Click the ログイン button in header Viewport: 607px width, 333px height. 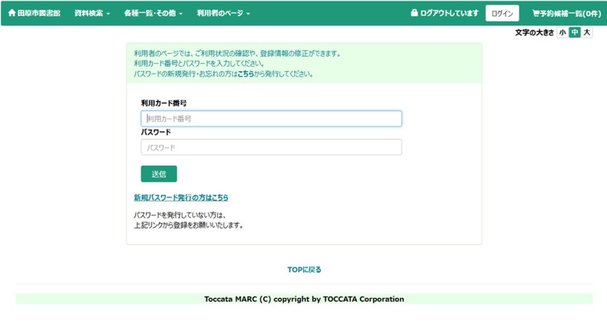tap(502, 13)
